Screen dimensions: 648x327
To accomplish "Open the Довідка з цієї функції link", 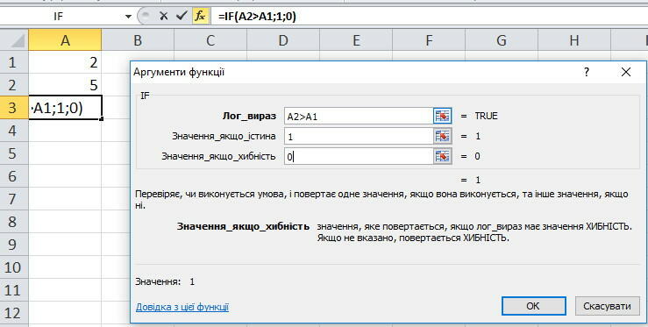I will point(182,307).
